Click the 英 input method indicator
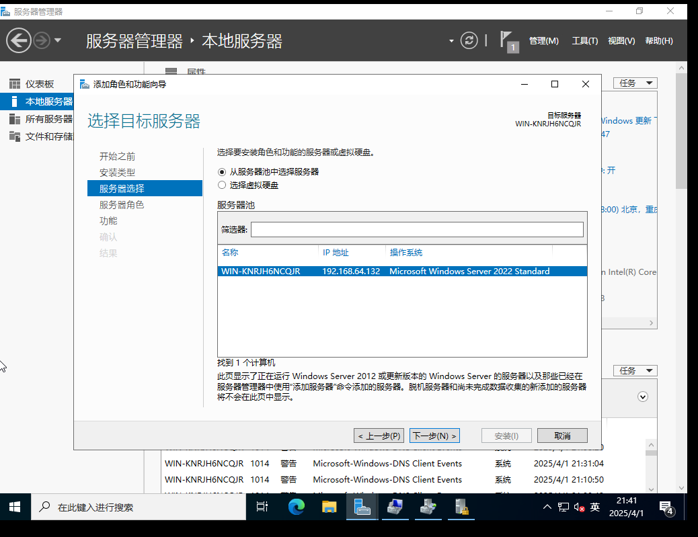Screen dimensions: 698x537 click(594, 507)
